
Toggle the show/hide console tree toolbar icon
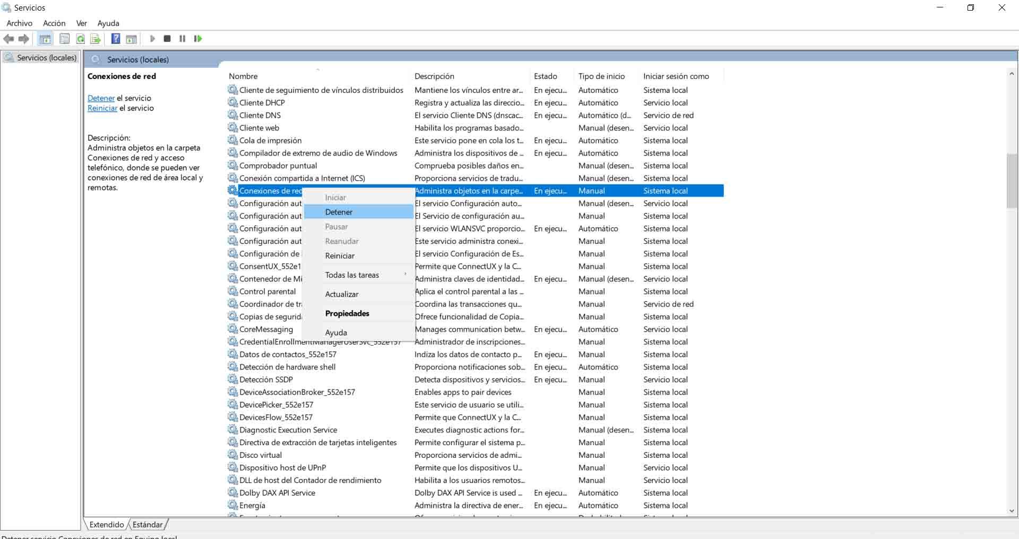pyautogui.click(x=45, y=39)
